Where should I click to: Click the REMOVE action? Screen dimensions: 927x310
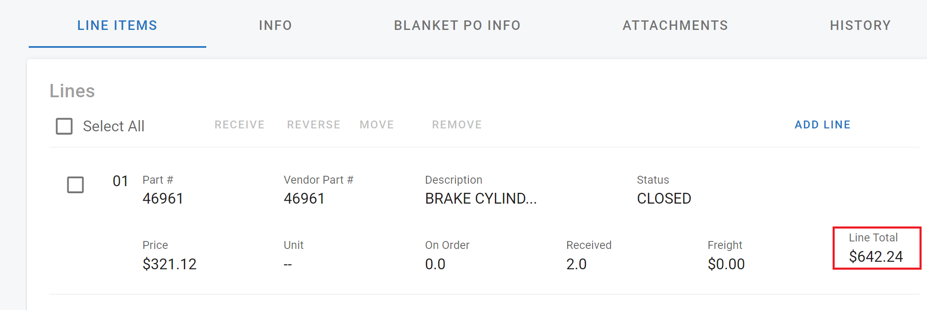(457, 124)
